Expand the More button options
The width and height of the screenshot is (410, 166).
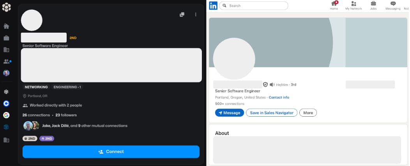tap(308, 113)
